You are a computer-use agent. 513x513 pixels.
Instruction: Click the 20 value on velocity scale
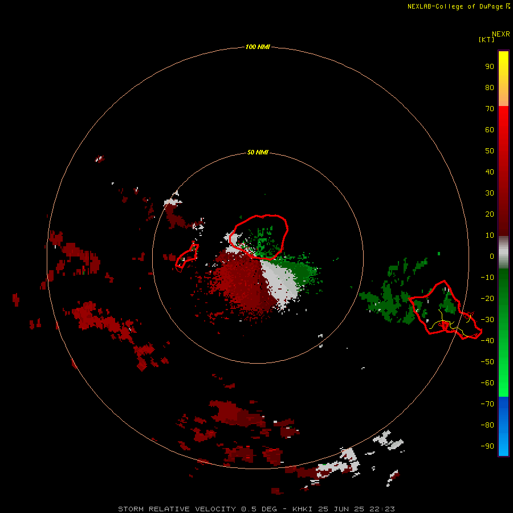(x=490, y=214)
